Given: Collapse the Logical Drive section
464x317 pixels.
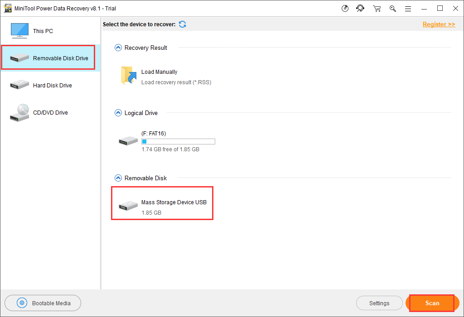Looking at the screenshot, I should point(118,113).
